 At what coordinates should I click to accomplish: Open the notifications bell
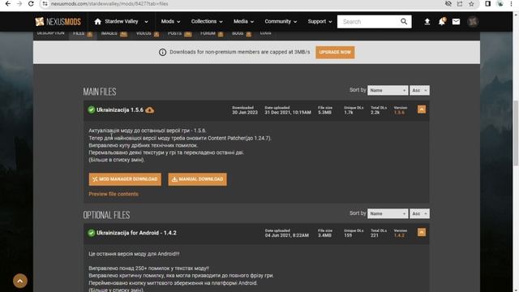tap(442, 22)
